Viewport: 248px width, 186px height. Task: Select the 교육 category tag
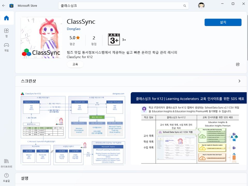click(75, 64)
